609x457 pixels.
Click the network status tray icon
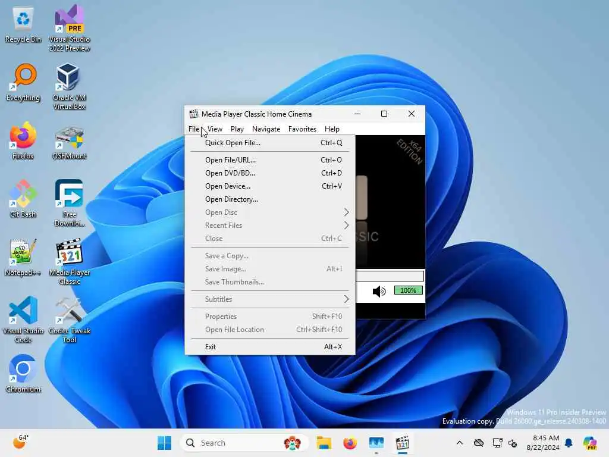pyautogui.click(x=498, y=443)
